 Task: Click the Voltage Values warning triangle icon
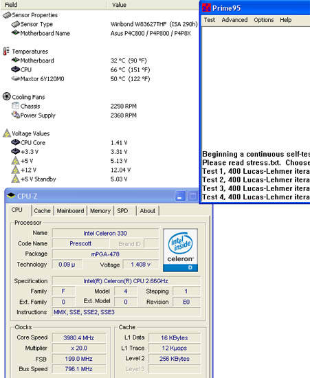pyautogui.click(x=7, y=133)
